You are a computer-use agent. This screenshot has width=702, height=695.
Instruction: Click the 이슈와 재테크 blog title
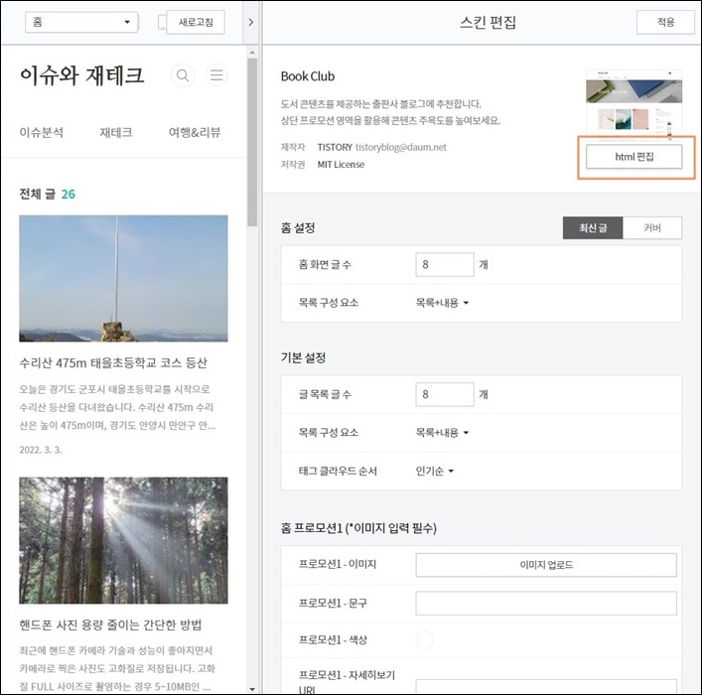point(82,75)
